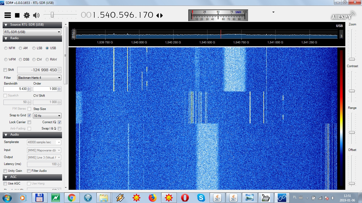Click the frequency display 001.540.596.170
Screen dimensions: 362x203
point(117,15)
